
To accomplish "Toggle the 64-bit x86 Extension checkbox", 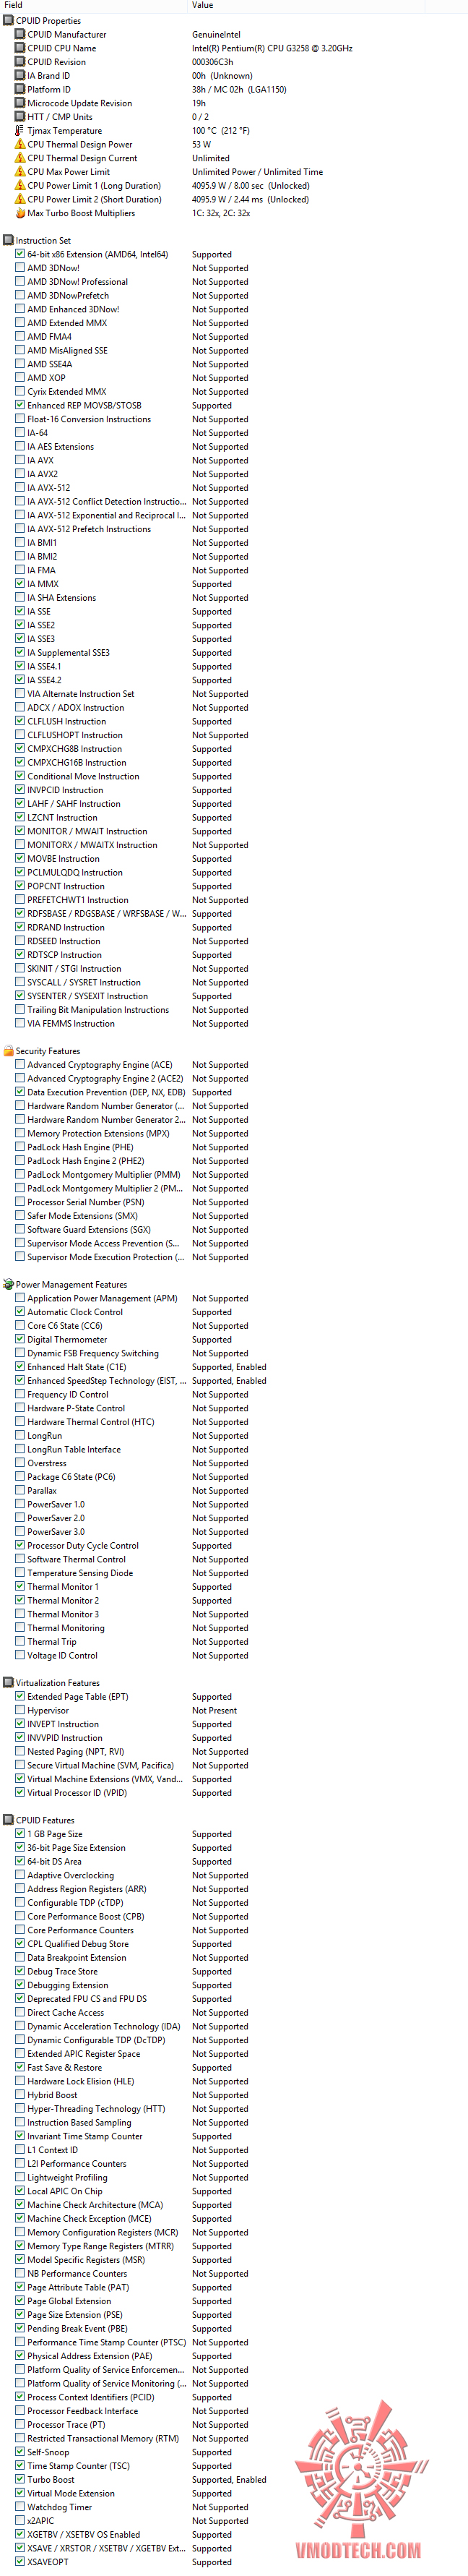I will 20,254.
